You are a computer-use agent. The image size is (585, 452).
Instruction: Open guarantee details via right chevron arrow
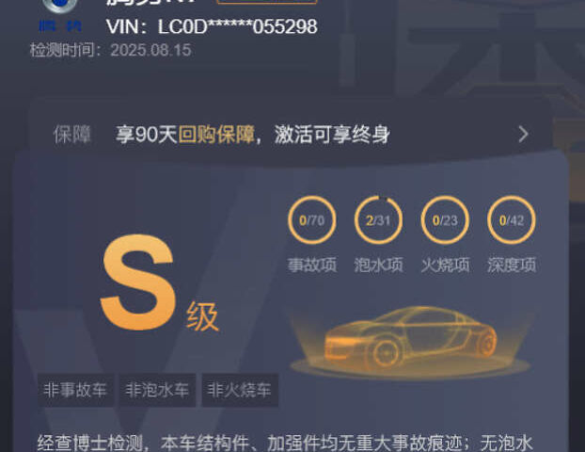[x=524, y=134]
